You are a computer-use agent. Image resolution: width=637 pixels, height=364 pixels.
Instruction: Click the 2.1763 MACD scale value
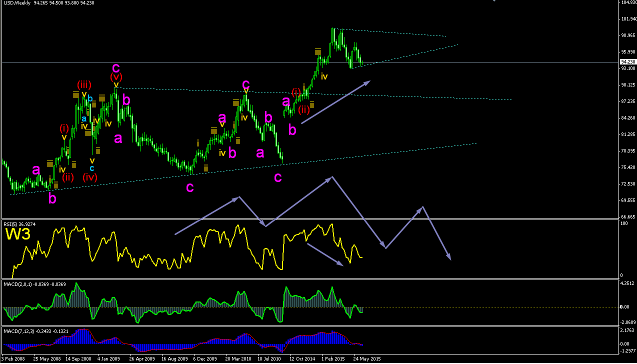tap(627, 331)
